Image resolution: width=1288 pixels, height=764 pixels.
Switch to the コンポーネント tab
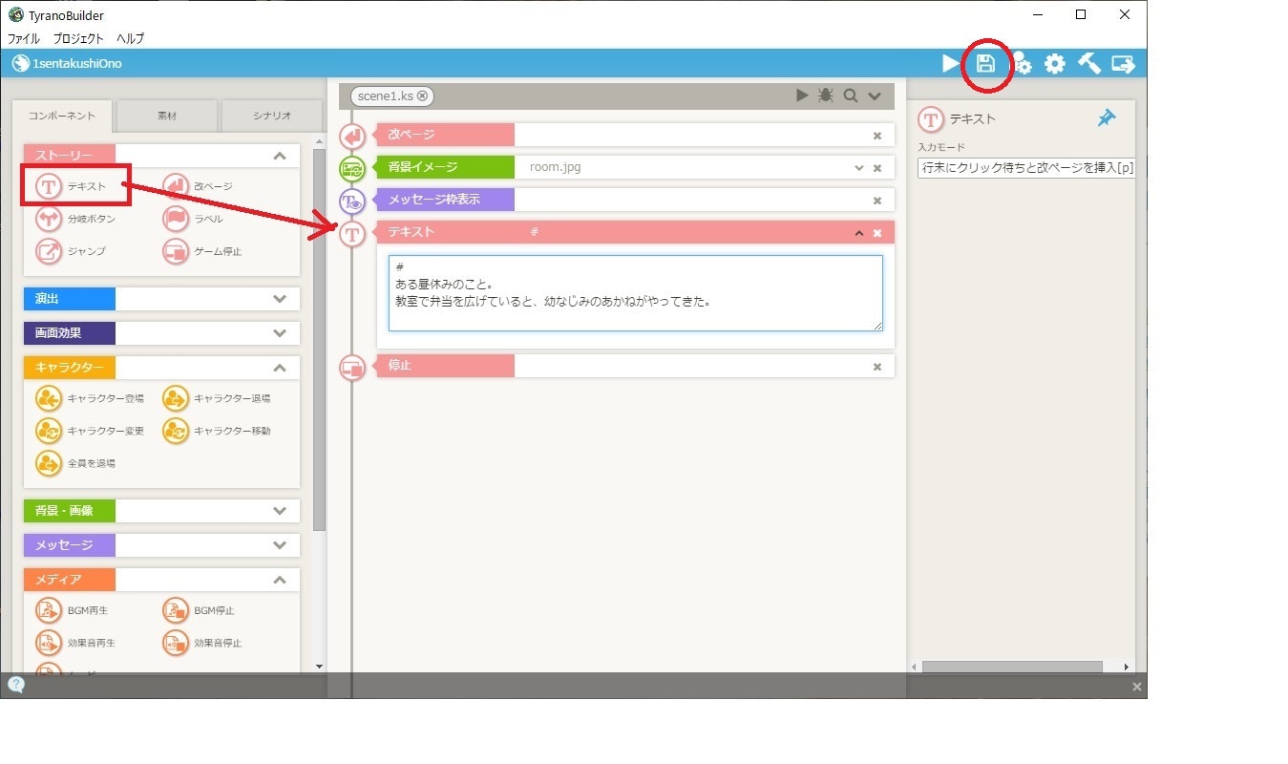(62, 116)
